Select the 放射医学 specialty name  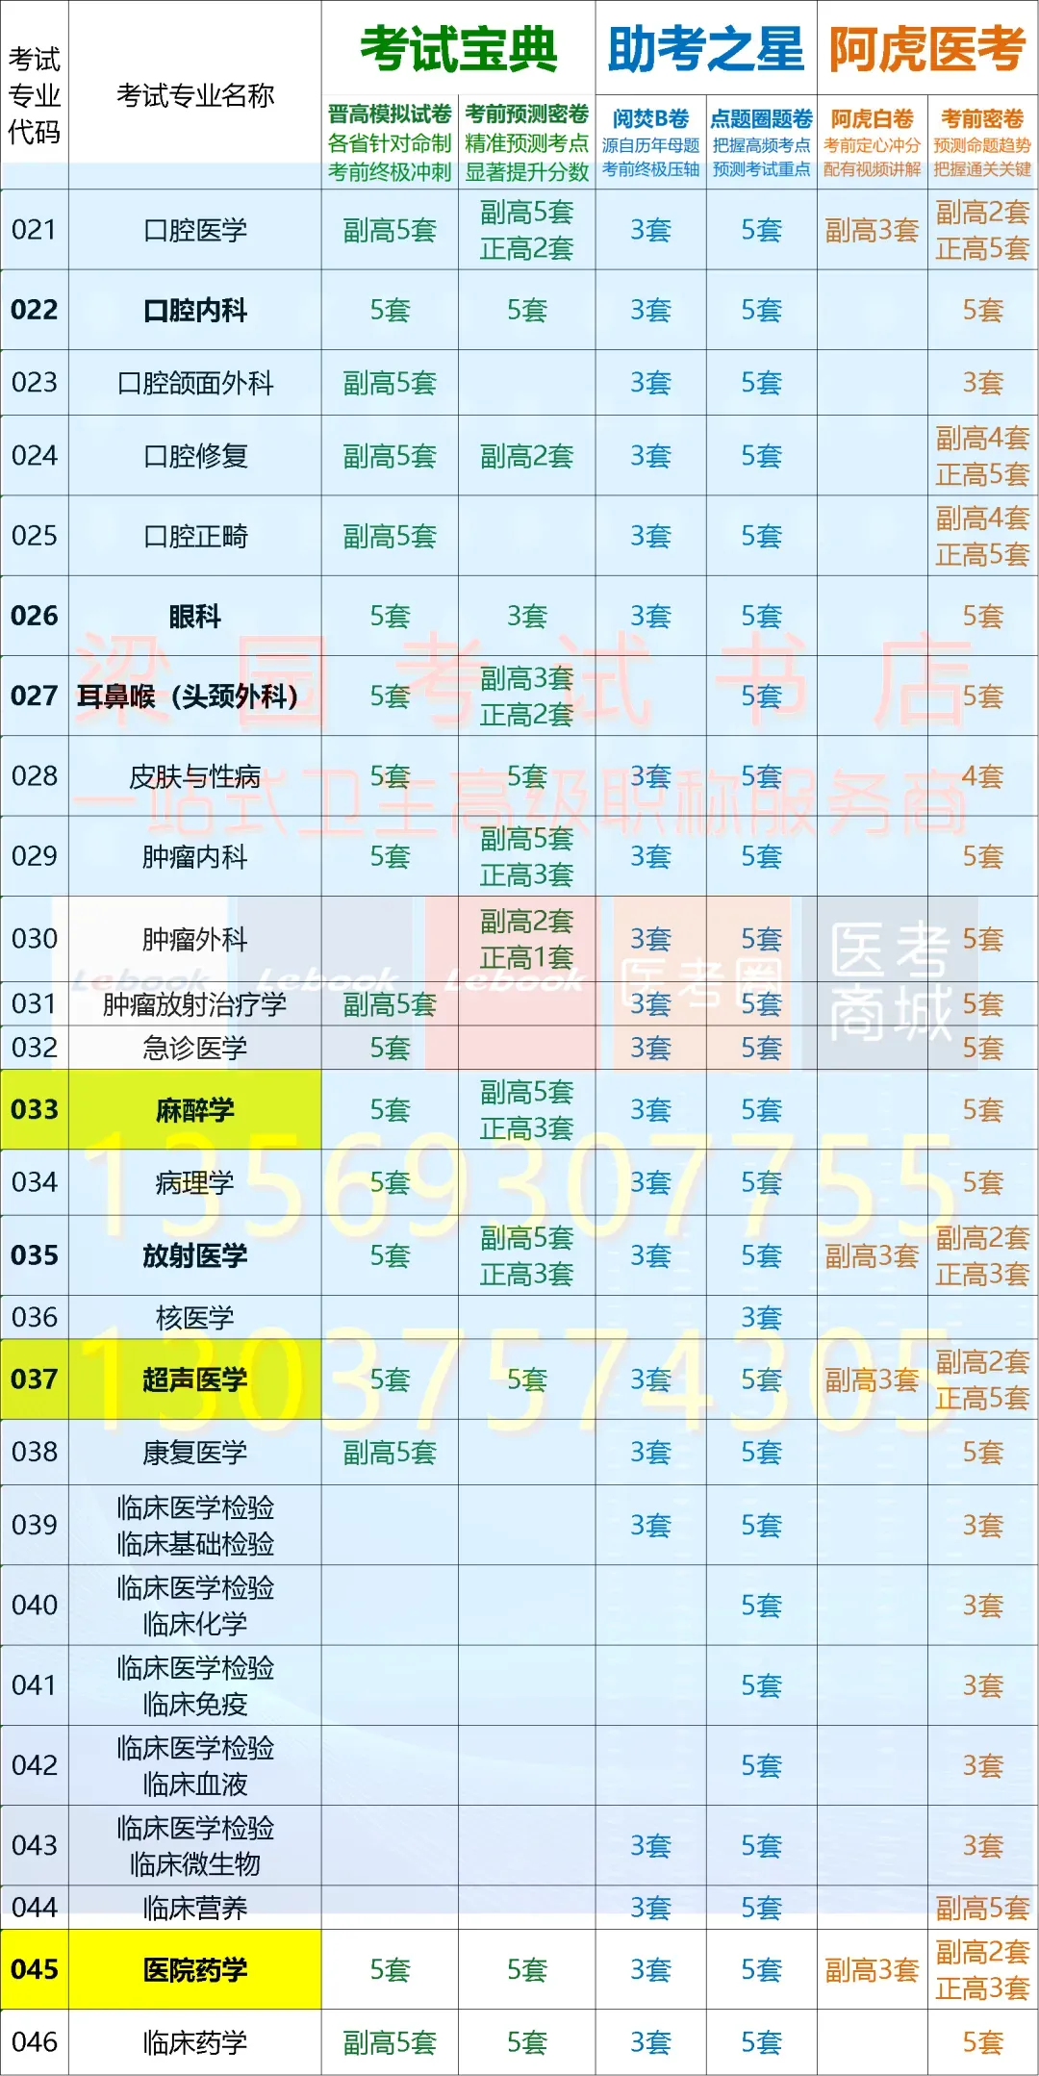pos(195,1255)
